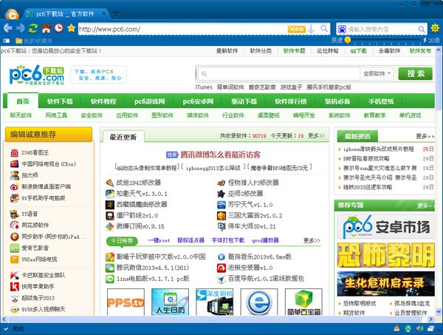Open the 一键root special link
Screen dimensions: 443x335
pos(159,240)
